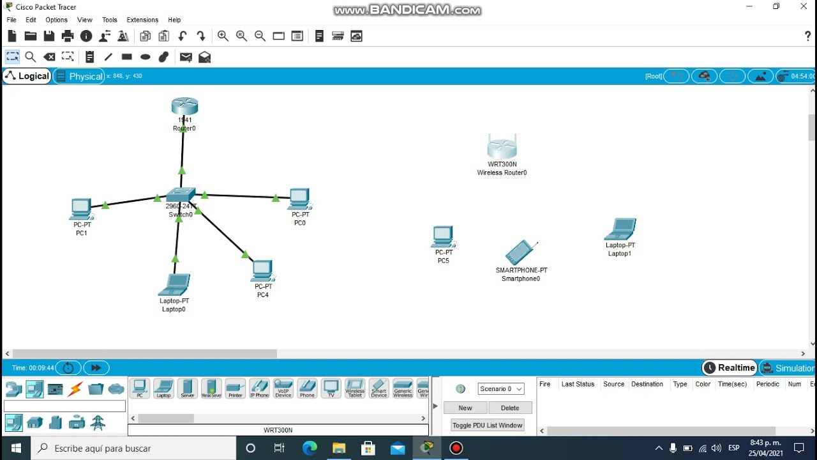Click the taskbar search box
817x460 pixels.
[133, 448]
